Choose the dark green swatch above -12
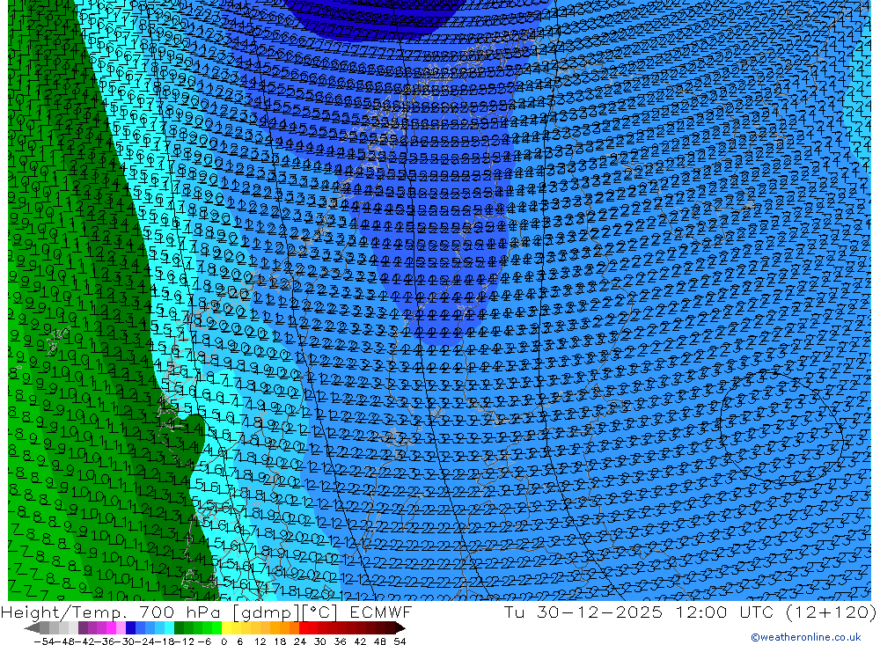 (x=179, y=627)
